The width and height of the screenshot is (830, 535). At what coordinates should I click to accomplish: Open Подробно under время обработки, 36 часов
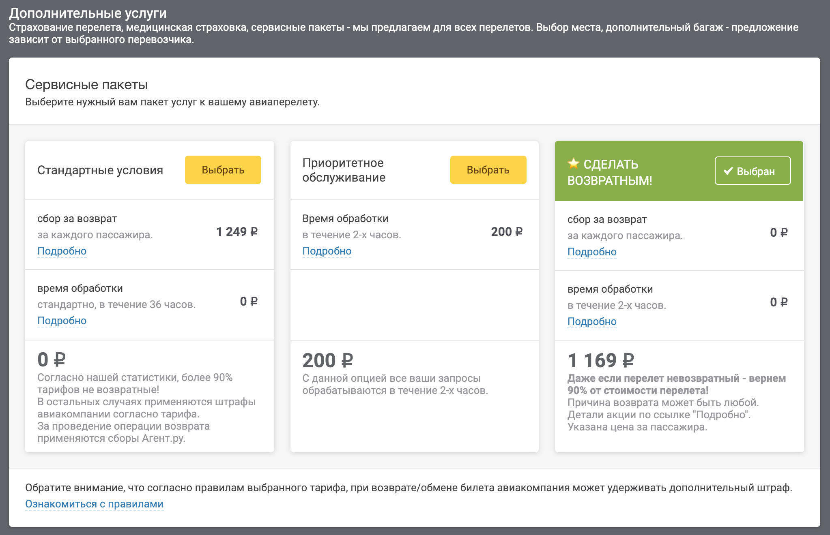click(62, 321)
